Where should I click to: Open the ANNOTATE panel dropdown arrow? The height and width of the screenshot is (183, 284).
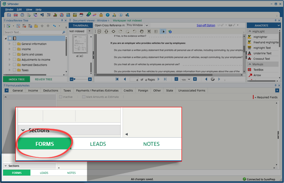(x=278, y=25)
